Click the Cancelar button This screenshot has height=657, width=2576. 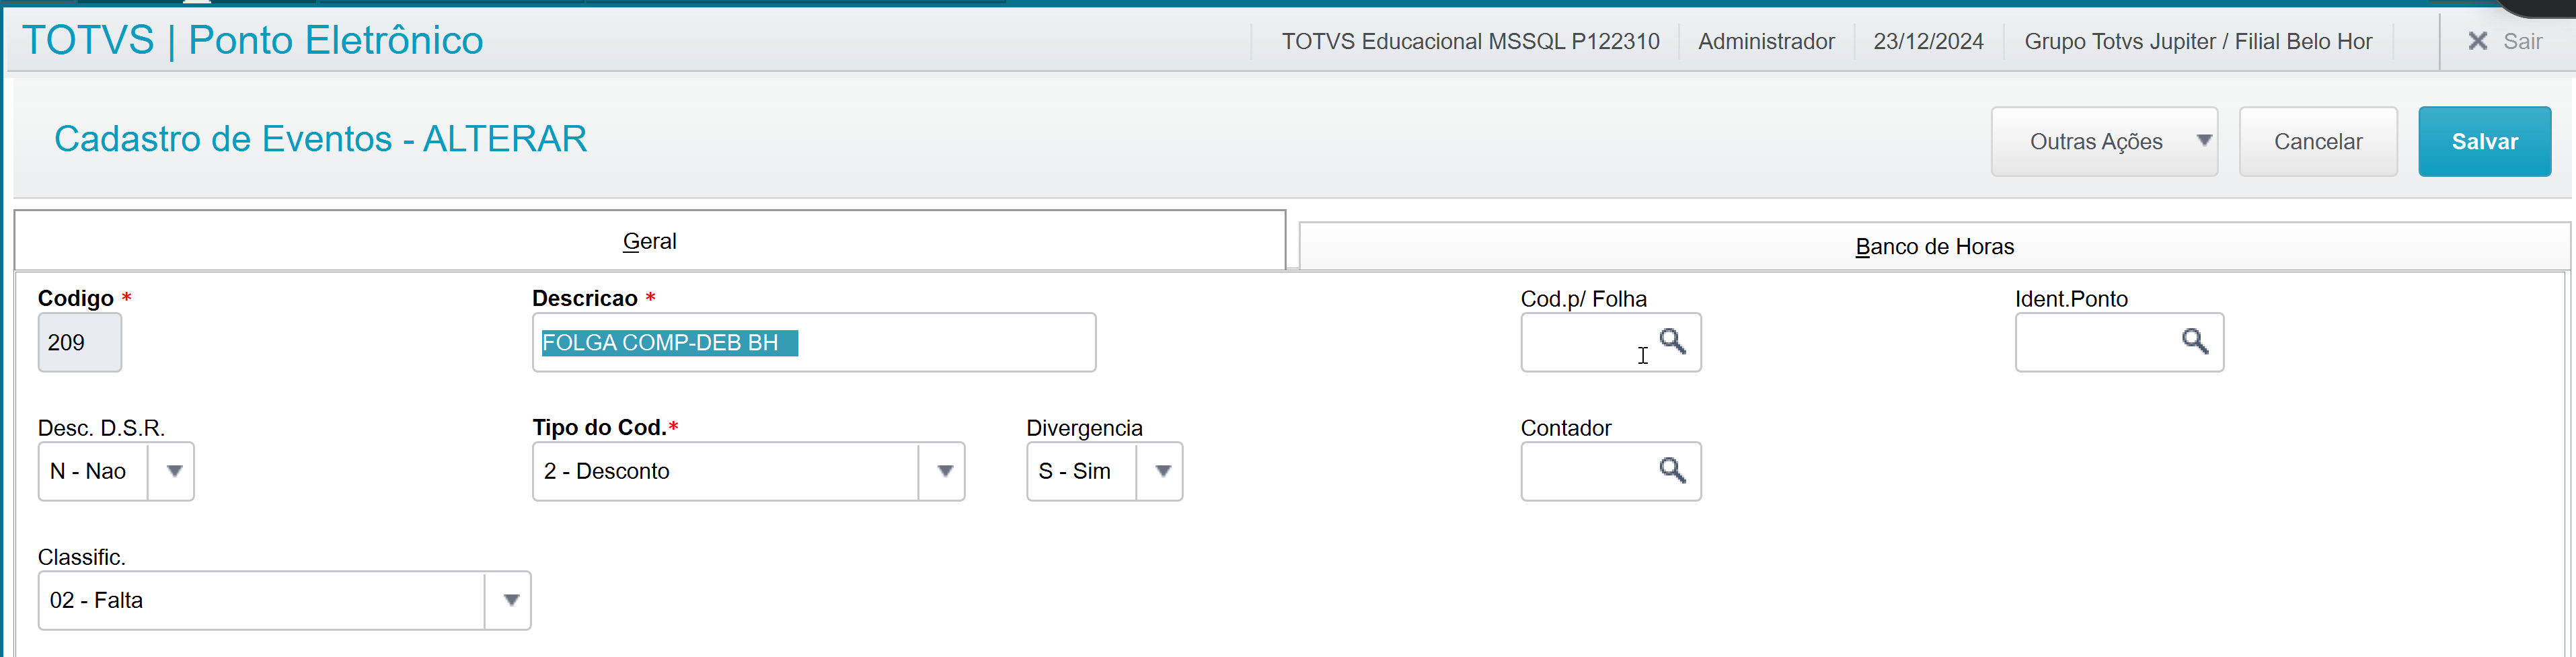(x=2318, y=141)
